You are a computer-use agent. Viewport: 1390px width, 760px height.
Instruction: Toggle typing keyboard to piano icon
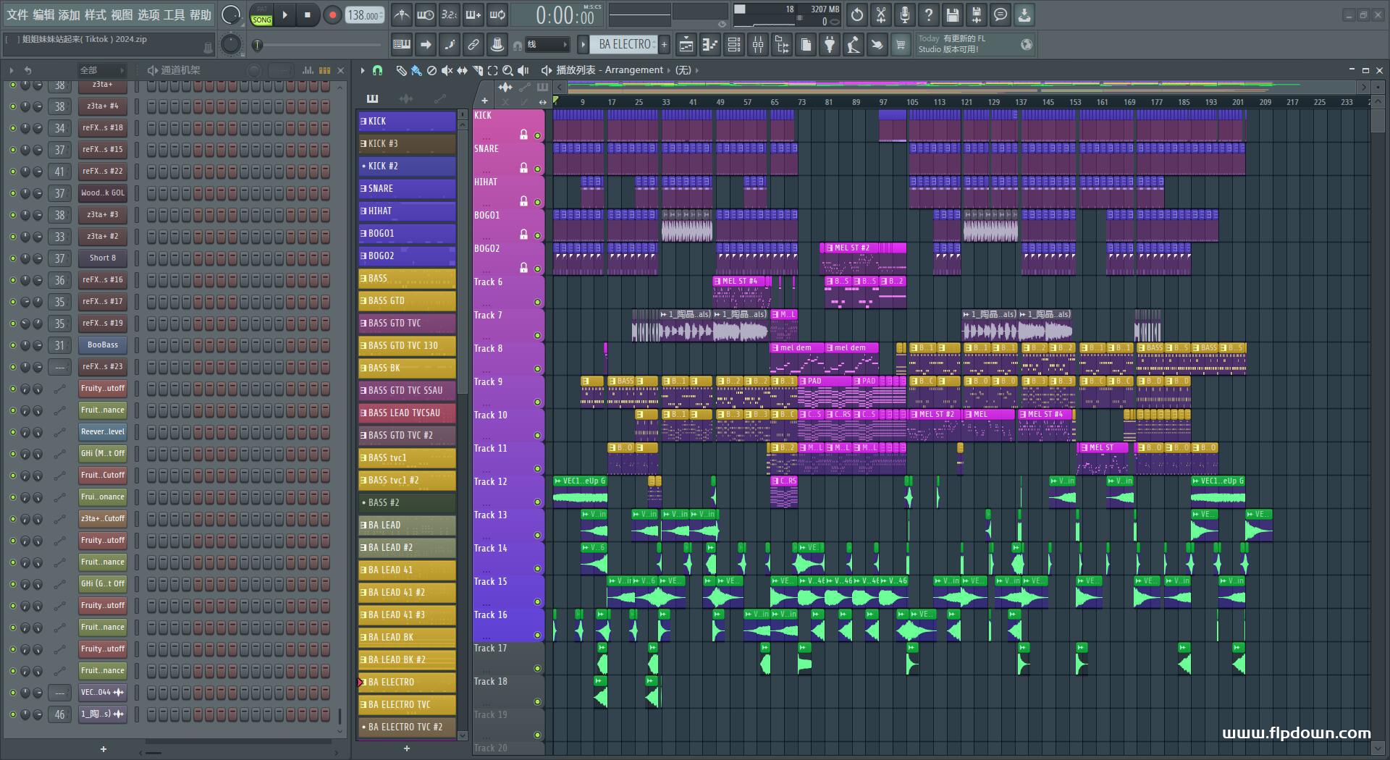point(402,45)
